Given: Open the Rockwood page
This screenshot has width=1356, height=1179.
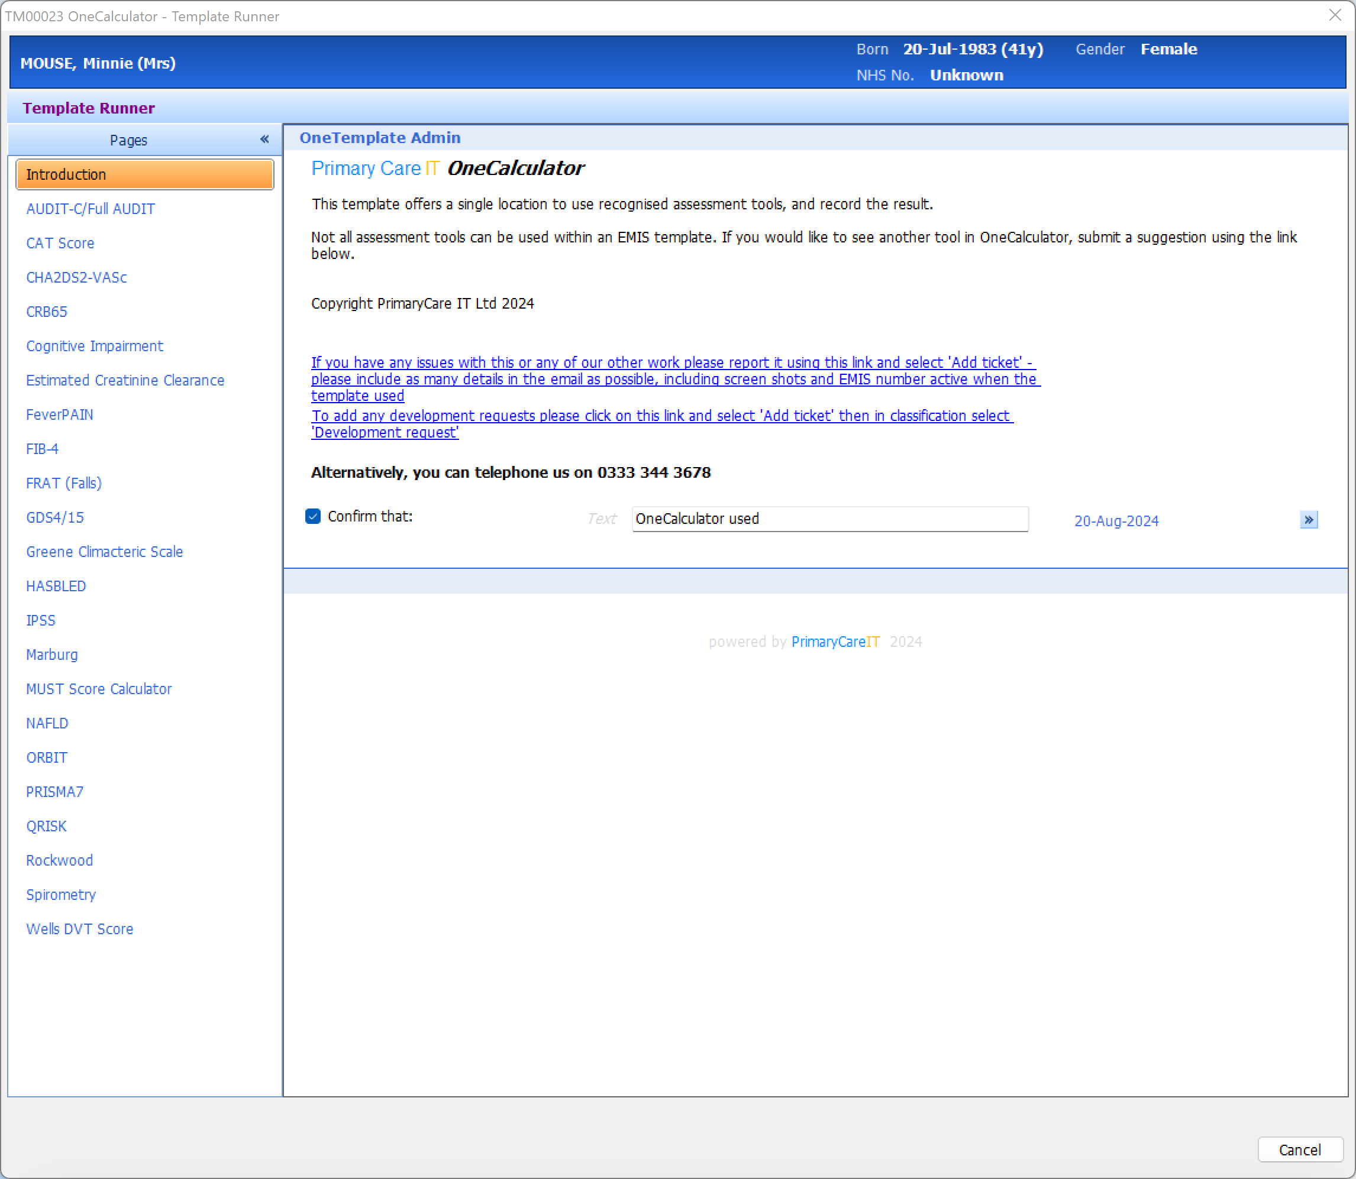Looking at the screenshot, I should [x=59, y=860].
